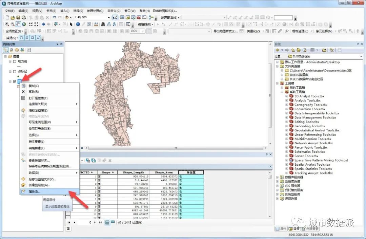Expand the 3D Analyst Tools.tbx node
The image size is (366, 239).
(x=287, y=96)
